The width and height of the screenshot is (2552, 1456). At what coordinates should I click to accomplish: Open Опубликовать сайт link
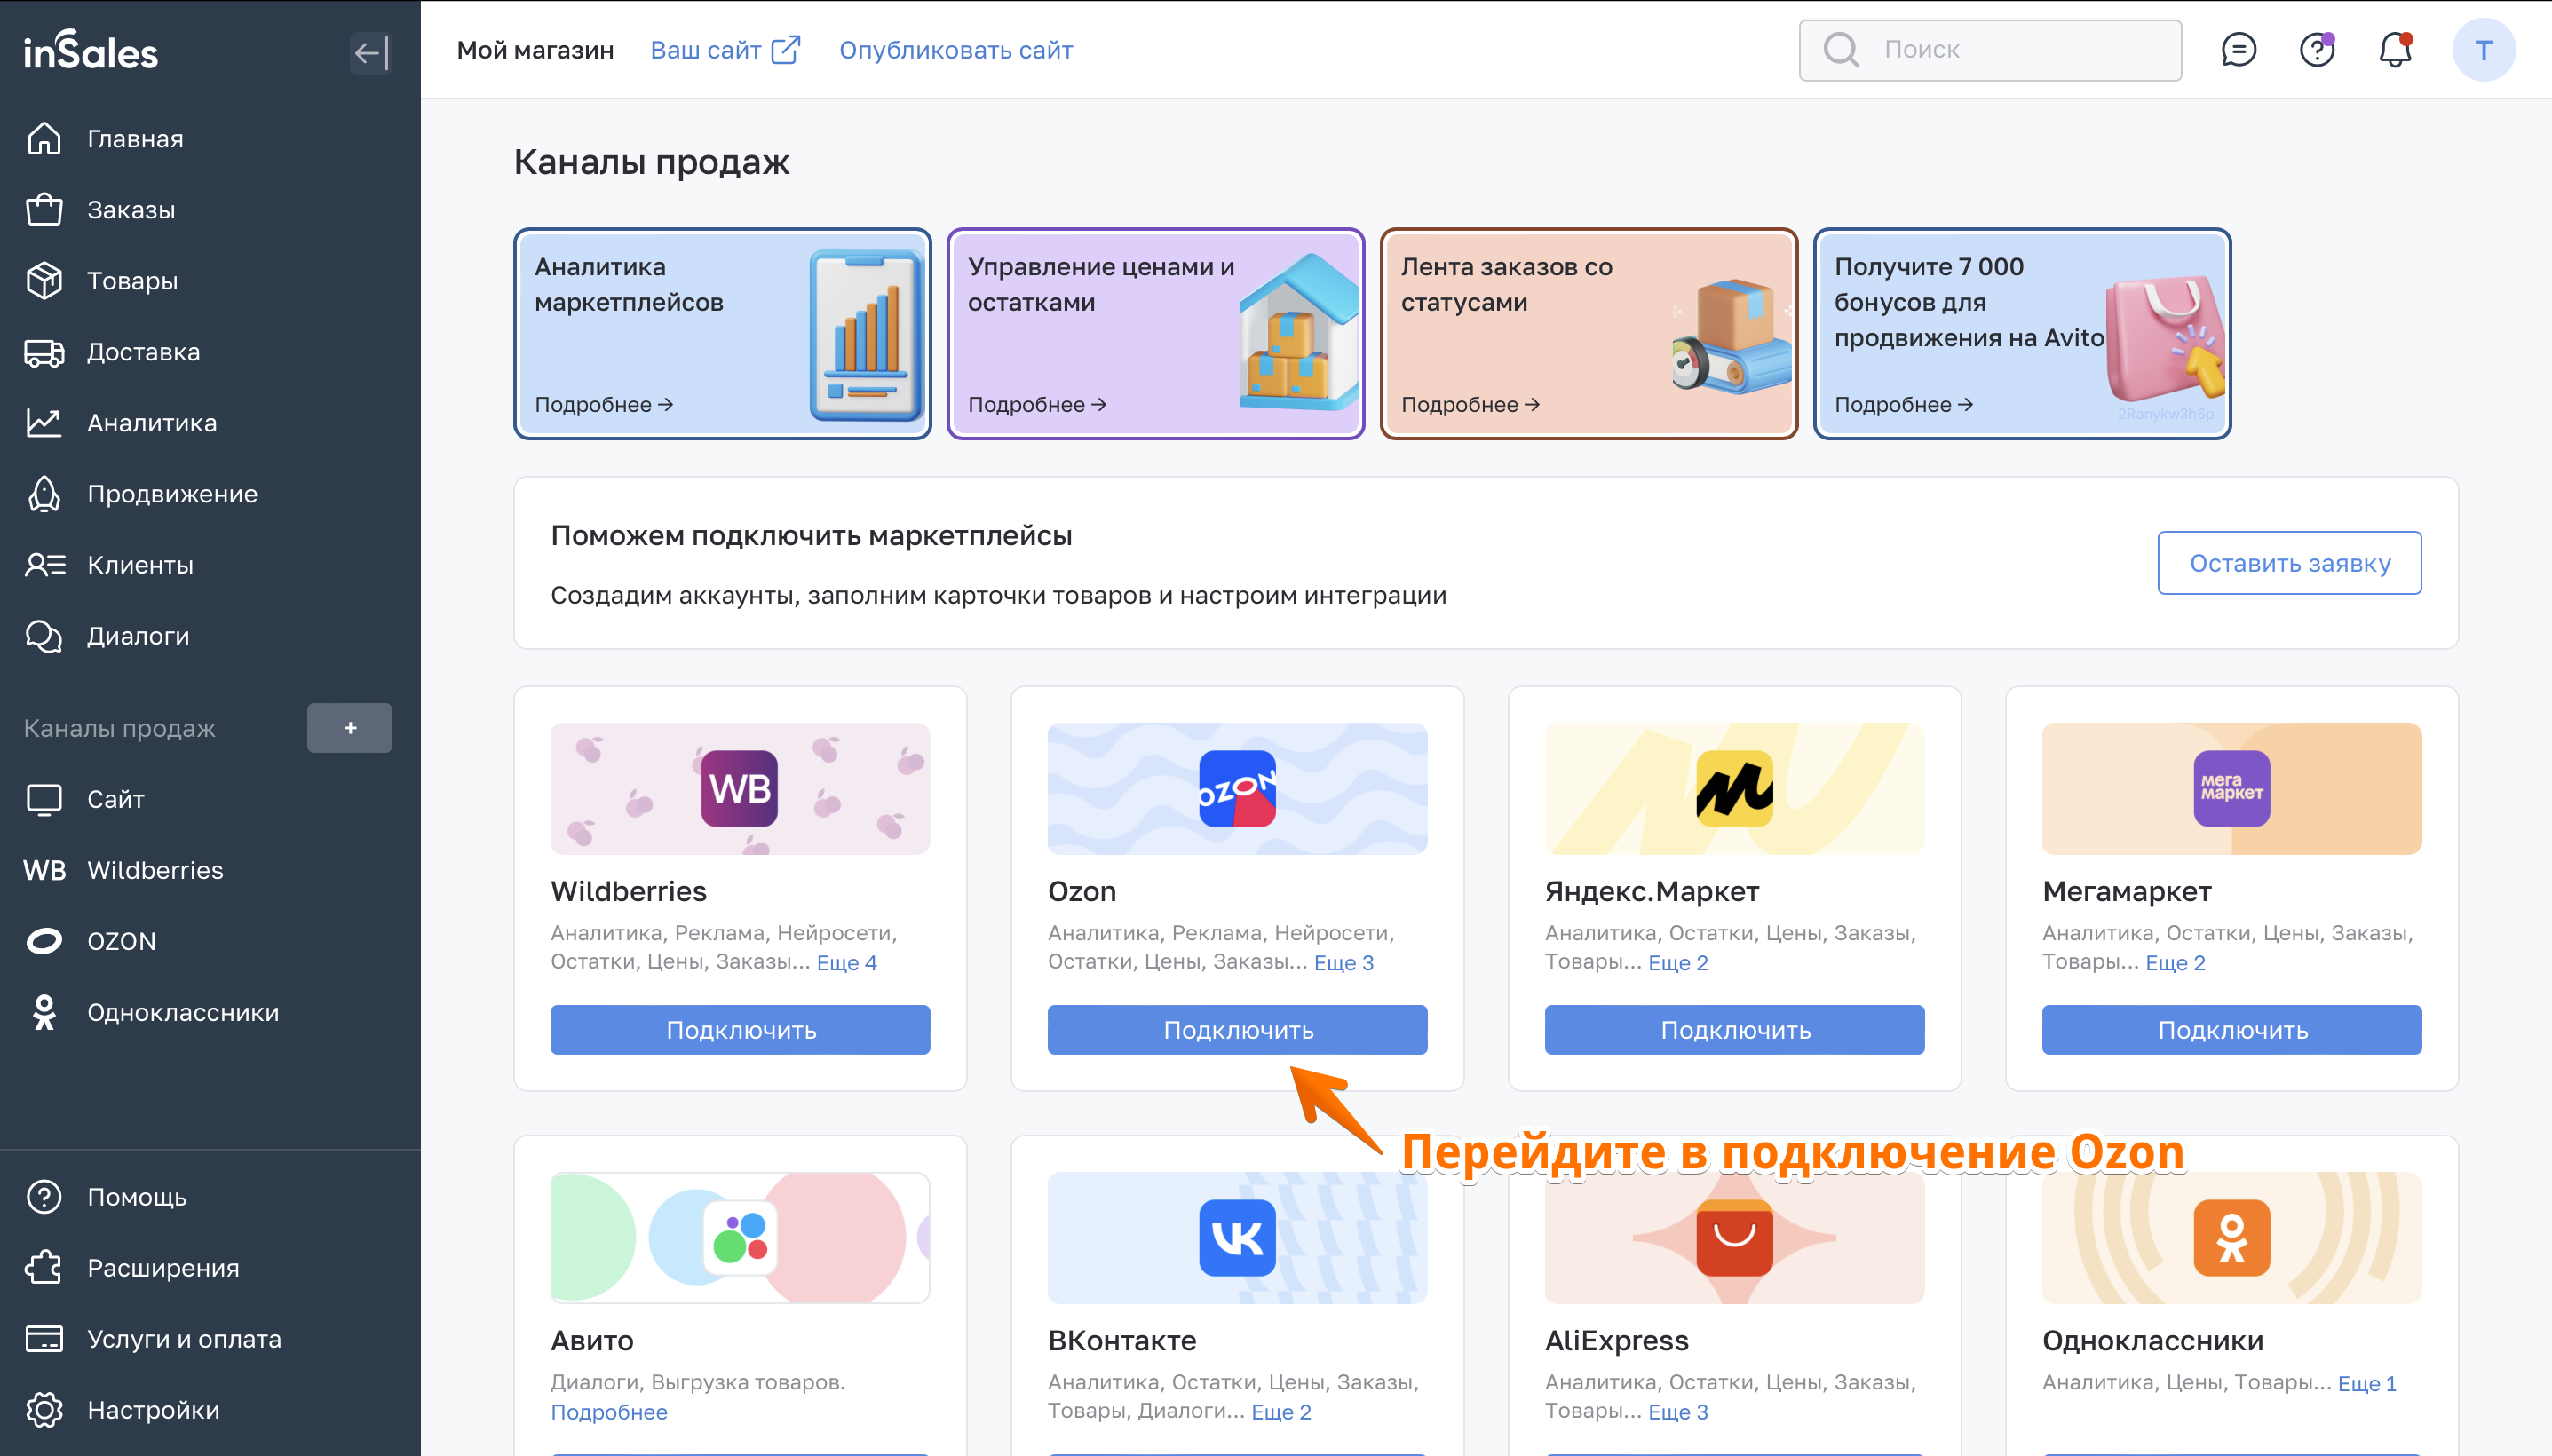(955, 50)
